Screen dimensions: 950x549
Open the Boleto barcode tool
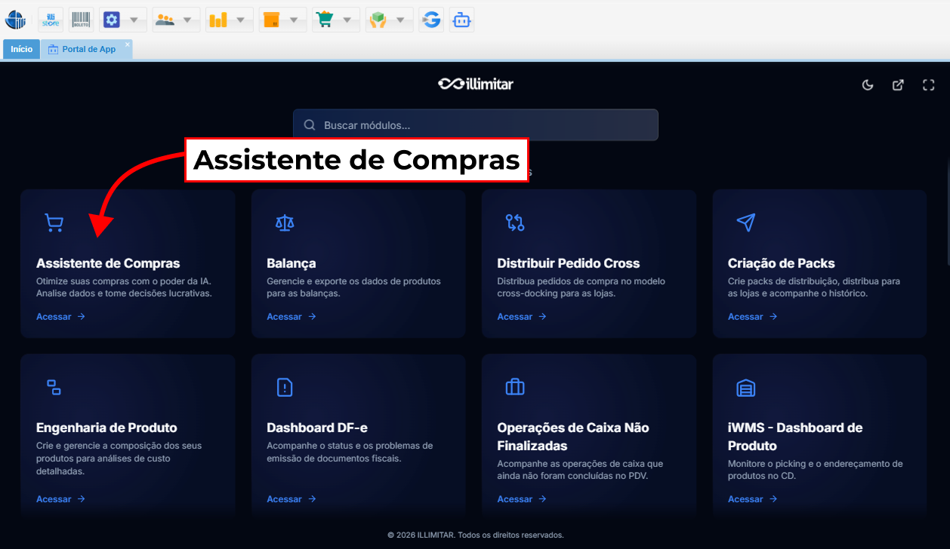tap(81, 20)
